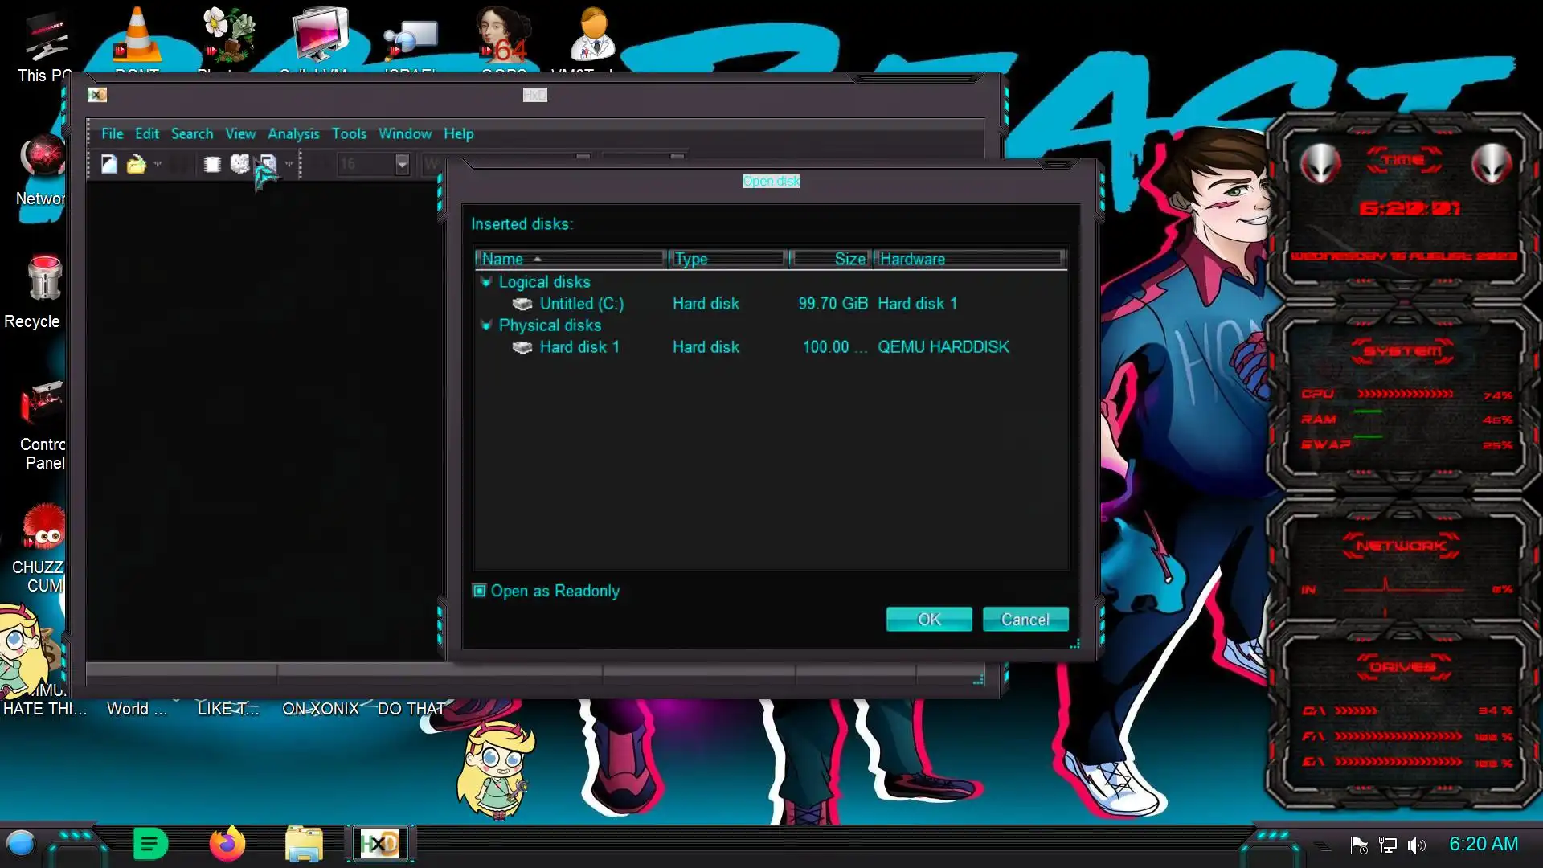
Task: Cancel the Open disk dialog
Action: point(1025,620)
